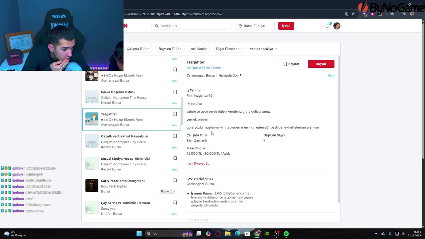This screenshot has height=239, width=425.
Task: Click the red İş Bul search button
Action: coord(286,26)
